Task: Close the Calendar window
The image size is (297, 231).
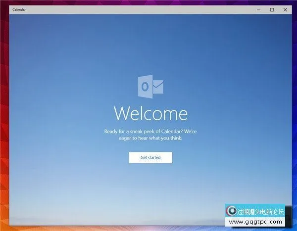Action: [285, 9]
